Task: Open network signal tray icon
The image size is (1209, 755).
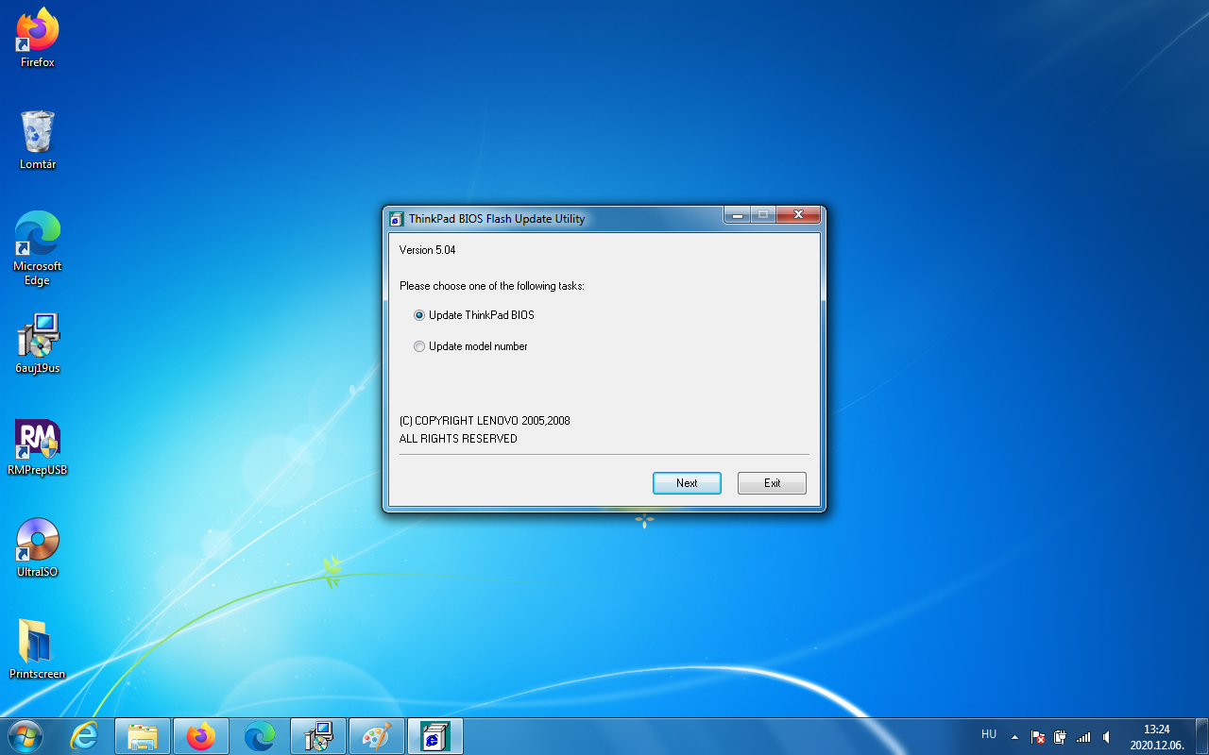Action: [1083, 737]
